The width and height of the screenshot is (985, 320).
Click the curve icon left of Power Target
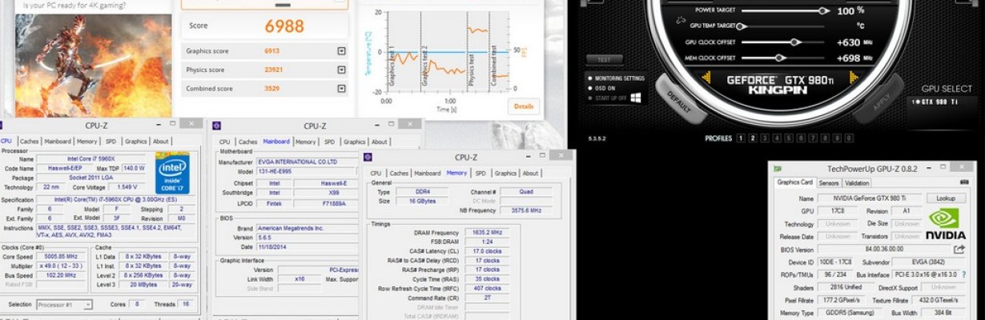(680, 18)
